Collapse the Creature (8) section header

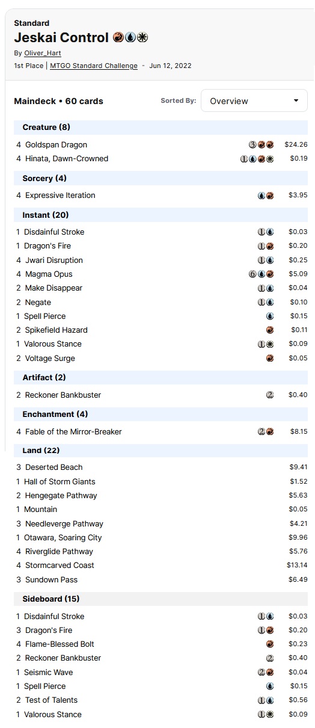(x=161, y=128)
